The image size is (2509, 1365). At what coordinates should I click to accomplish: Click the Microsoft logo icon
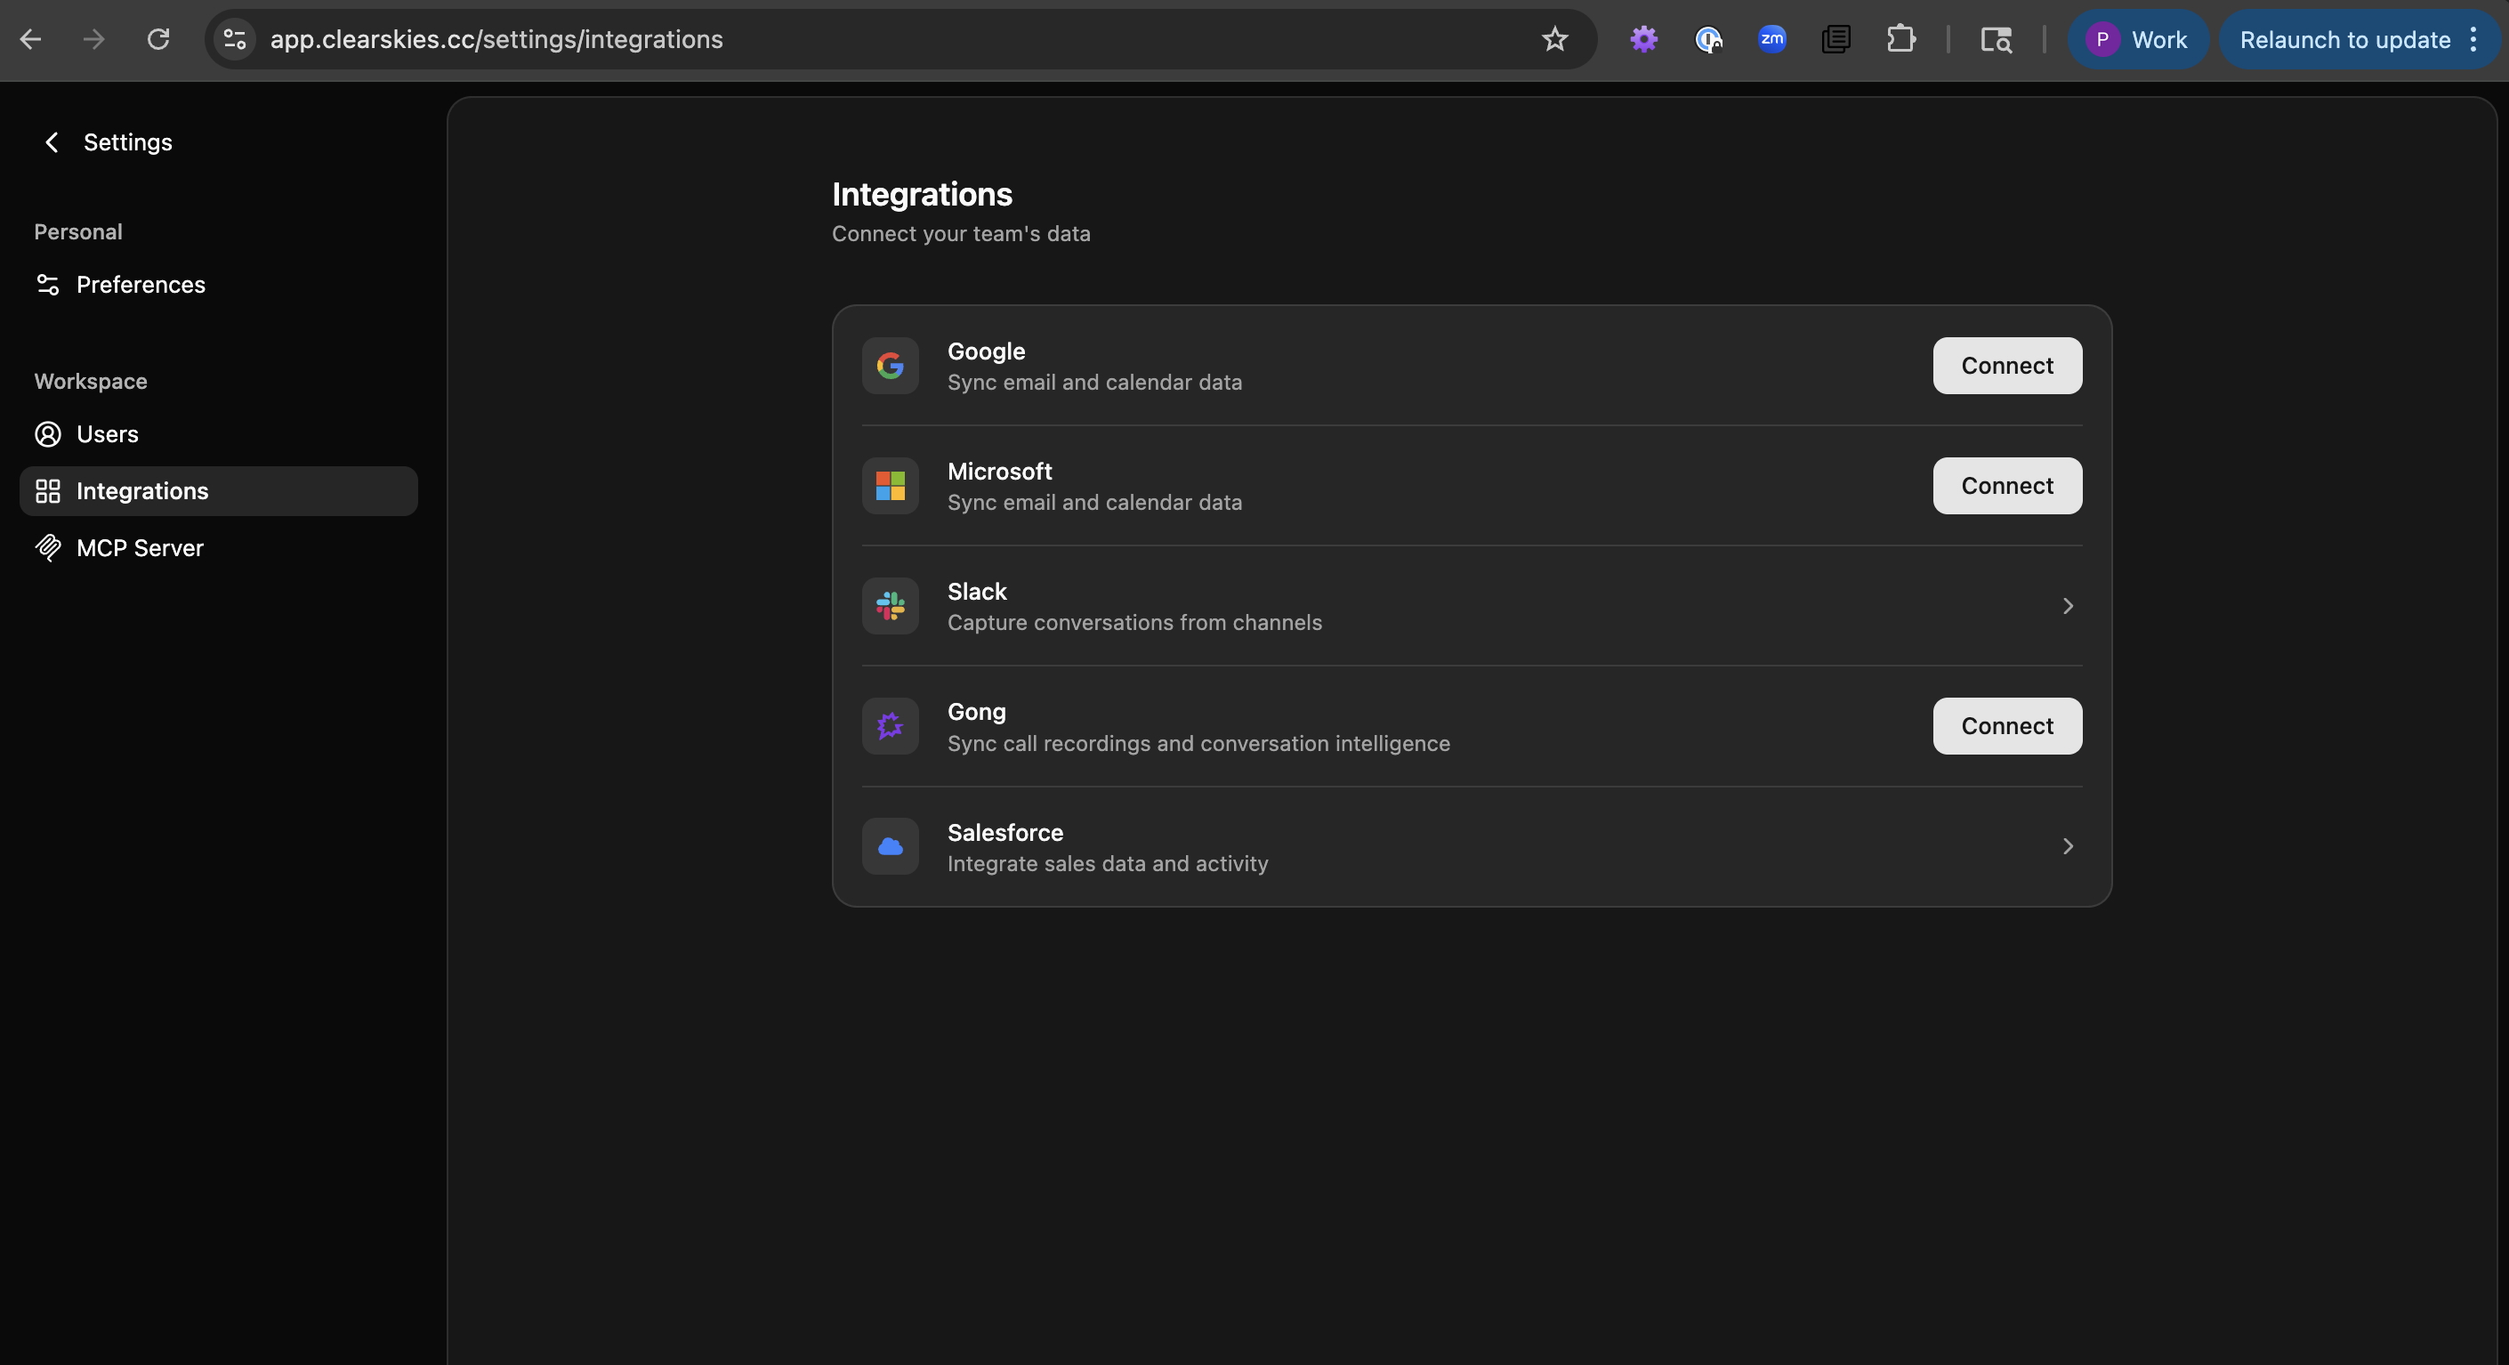point(889,485)
